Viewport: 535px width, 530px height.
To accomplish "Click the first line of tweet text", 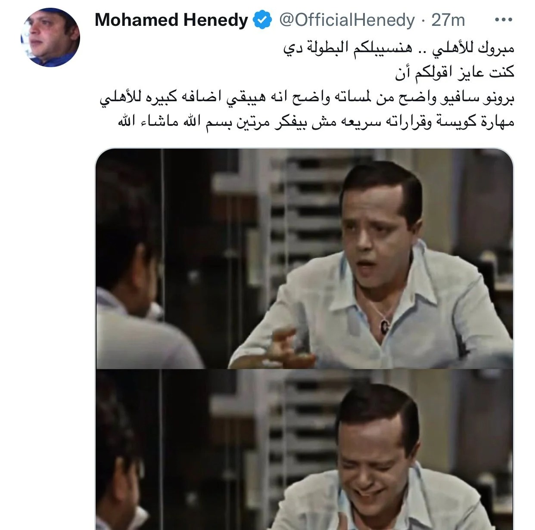I will [x=398, y=48].
